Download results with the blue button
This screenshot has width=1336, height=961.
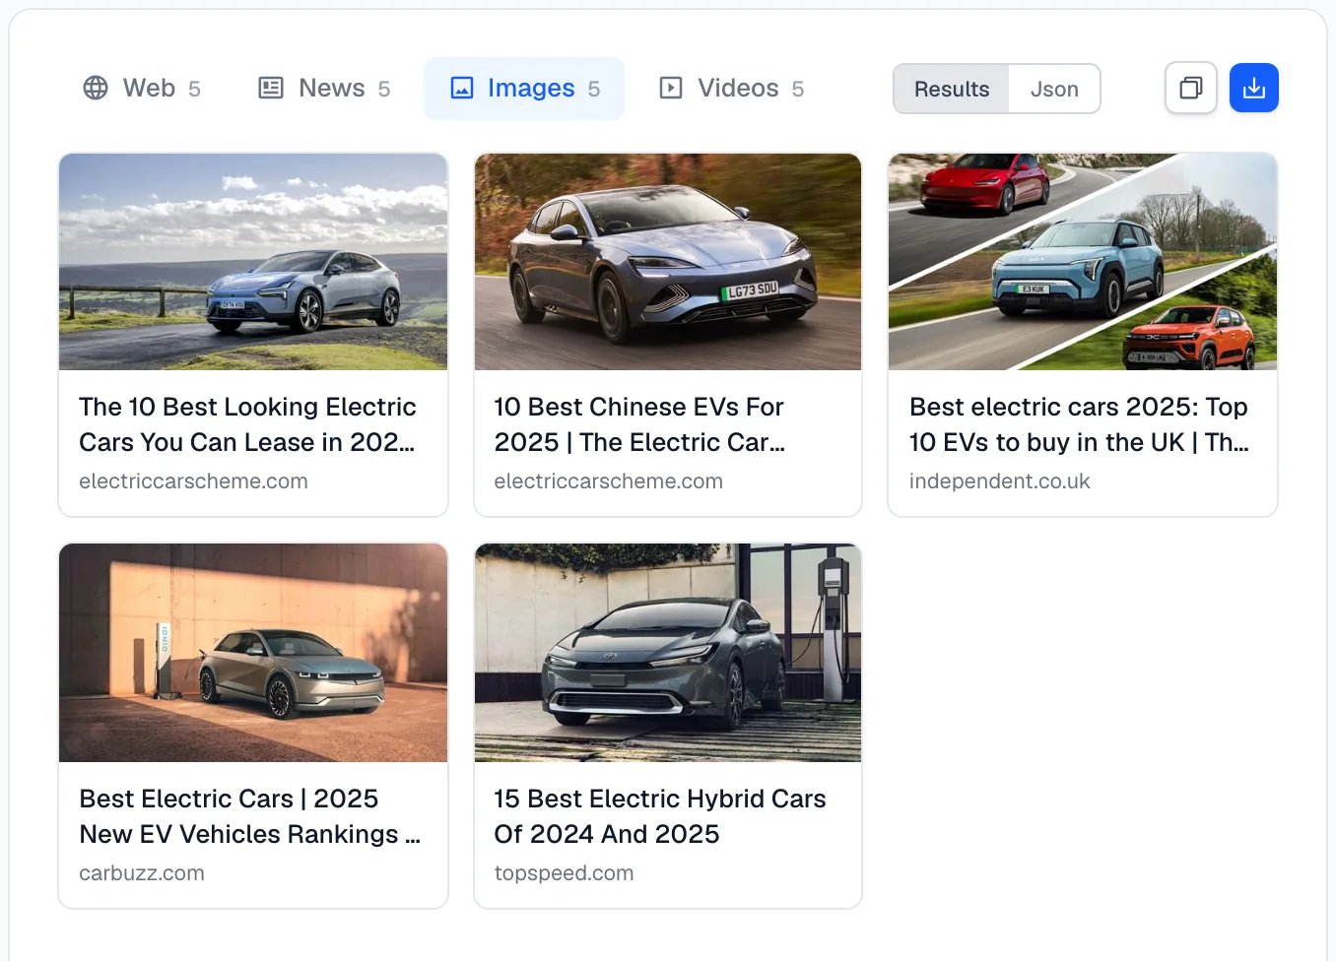tap(1254, 89)
